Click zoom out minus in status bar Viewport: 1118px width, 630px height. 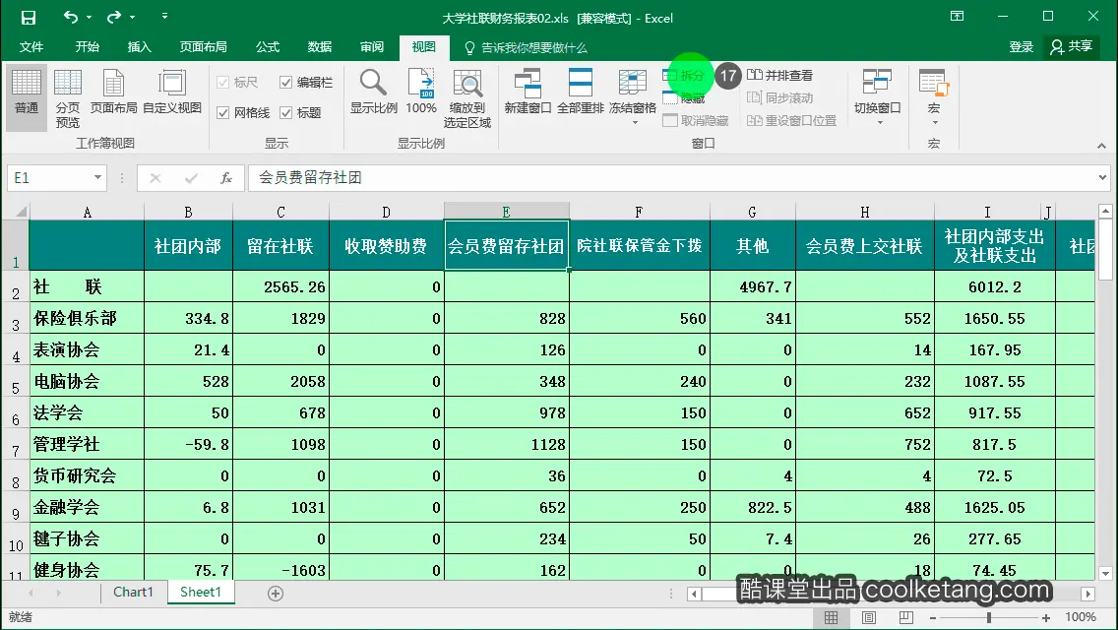coord(933,618)
